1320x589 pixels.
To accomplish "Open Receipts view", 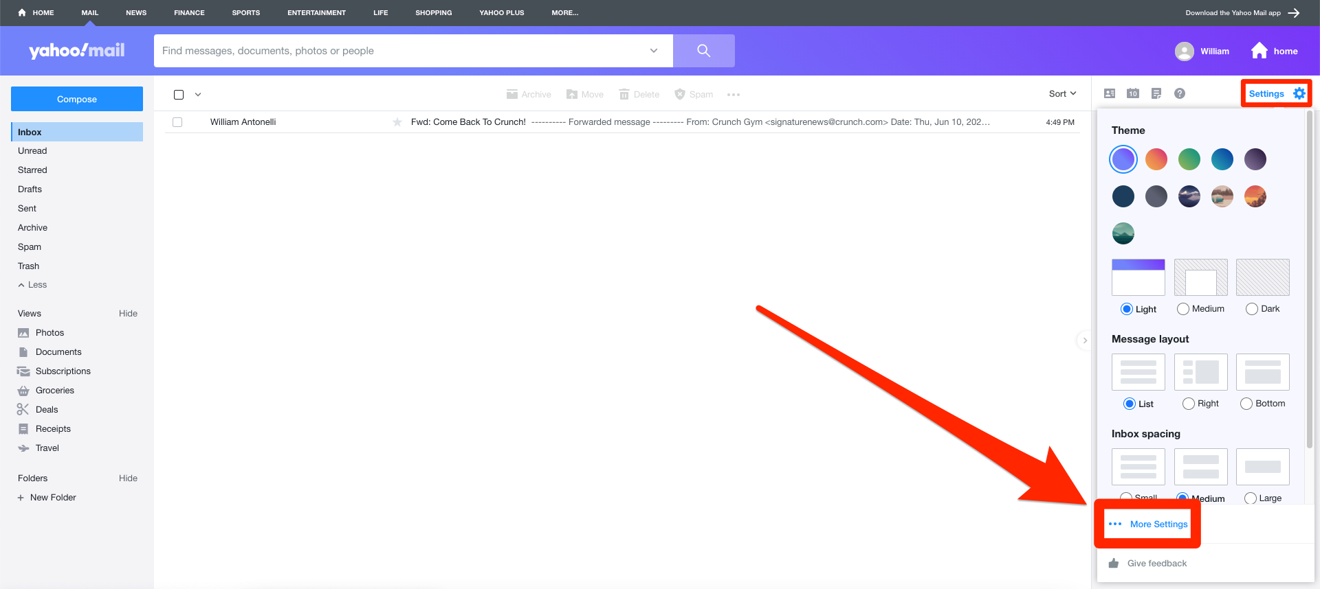I will (x=53, y=428).
